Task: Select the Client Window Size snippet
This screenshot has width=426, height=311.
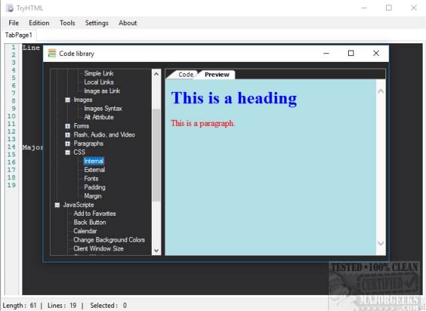Action: click(x=99, y=248)
